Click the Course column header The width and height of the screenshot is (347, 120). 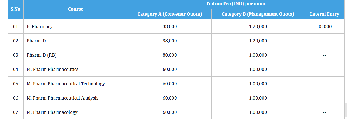pos(76,9)
